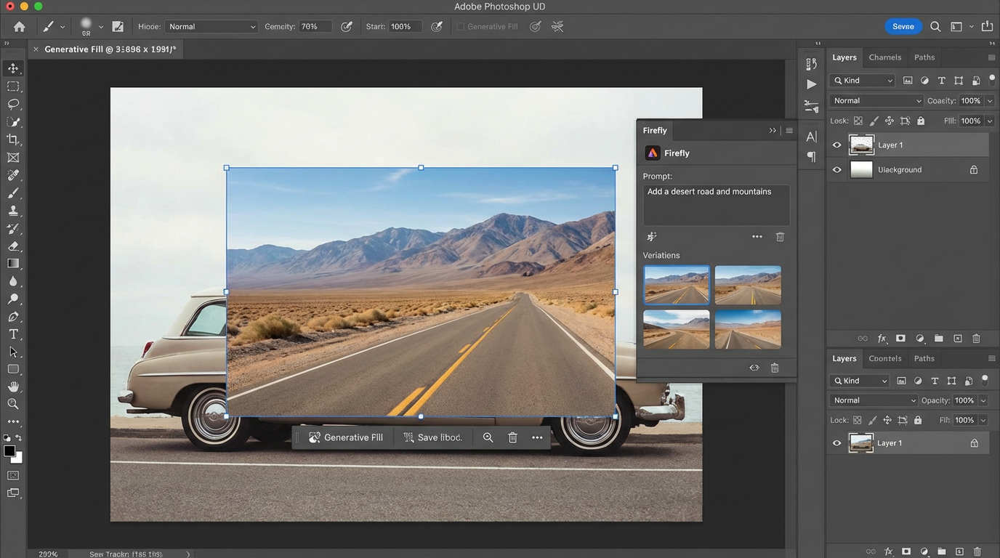
Task: Hide Layer 1 using eye icon
Action: coord(836,145)
